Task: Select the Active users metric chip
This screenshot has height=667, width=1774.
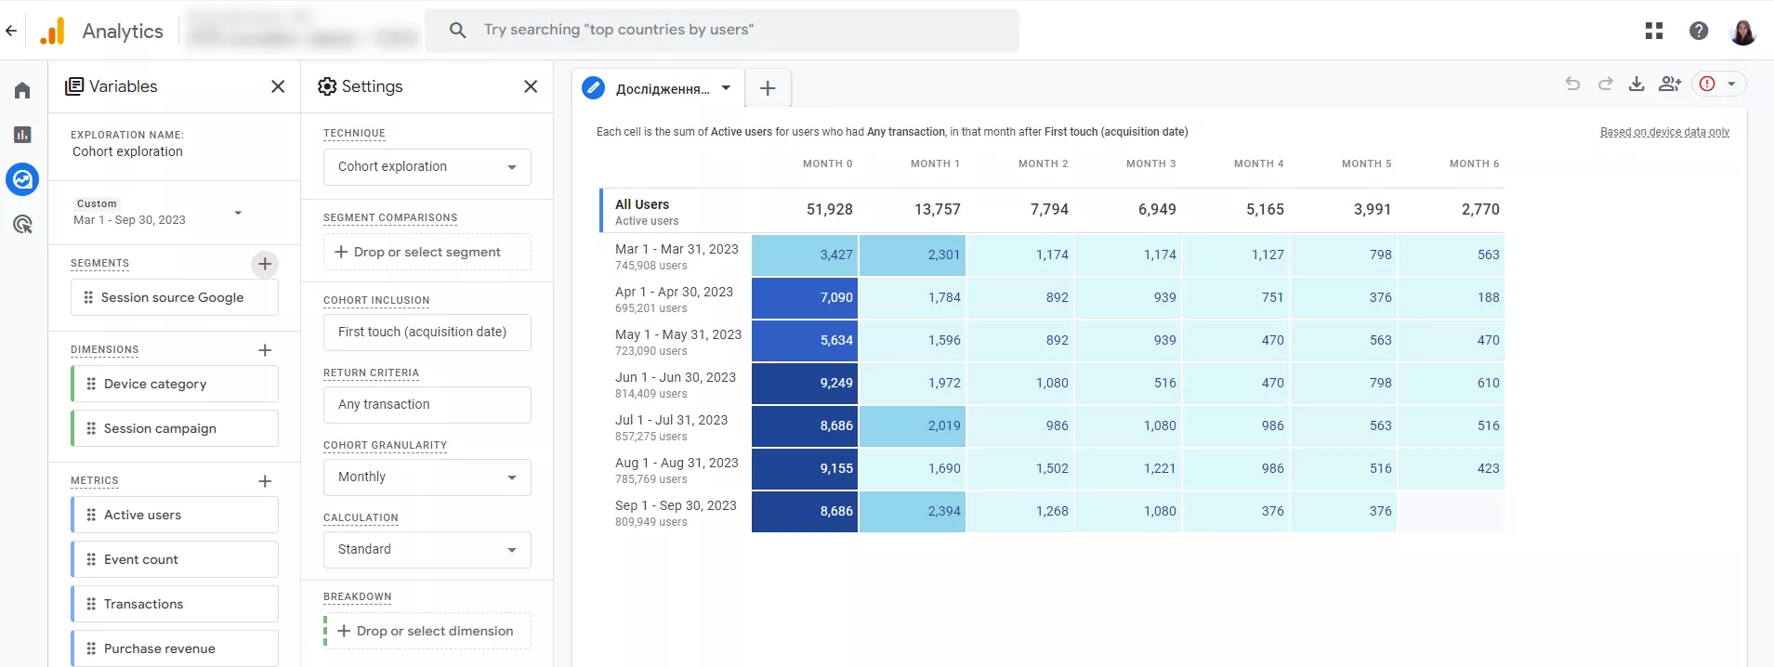Action: pyautogui.click(x=175, y=515)
